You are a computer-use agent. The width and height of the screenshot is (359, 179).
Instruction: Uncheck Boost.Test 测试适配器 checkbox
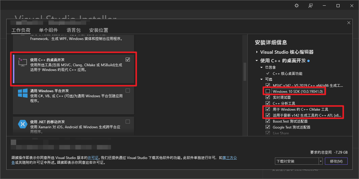tap(268, 121)
